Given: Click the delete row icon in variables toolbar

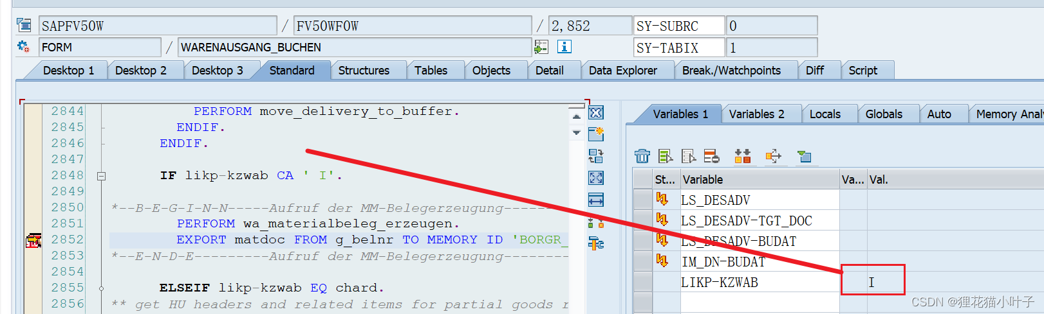Looking at the screenshot, I should point(712,156).
